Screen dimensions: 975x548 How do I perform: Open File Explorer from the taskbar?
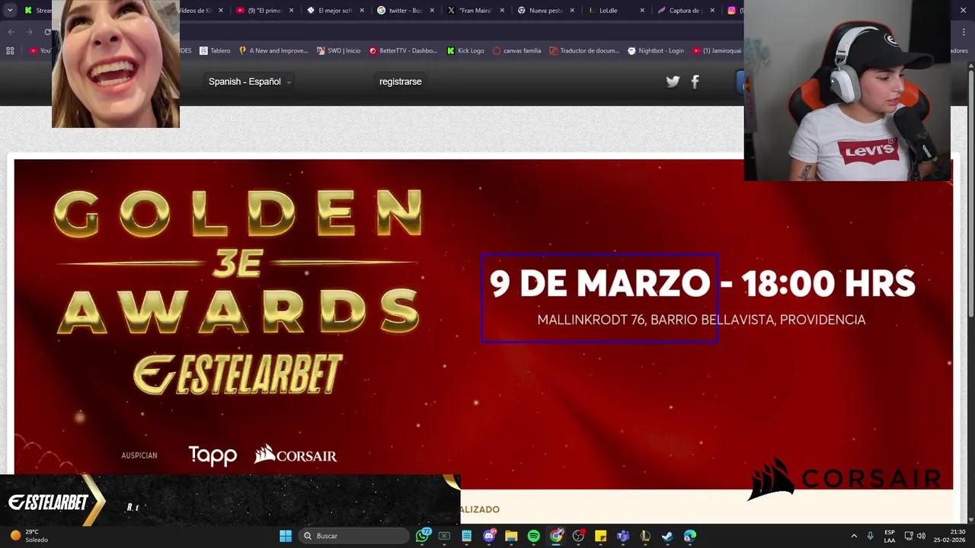pyautogui.click(x=511, y=536)
